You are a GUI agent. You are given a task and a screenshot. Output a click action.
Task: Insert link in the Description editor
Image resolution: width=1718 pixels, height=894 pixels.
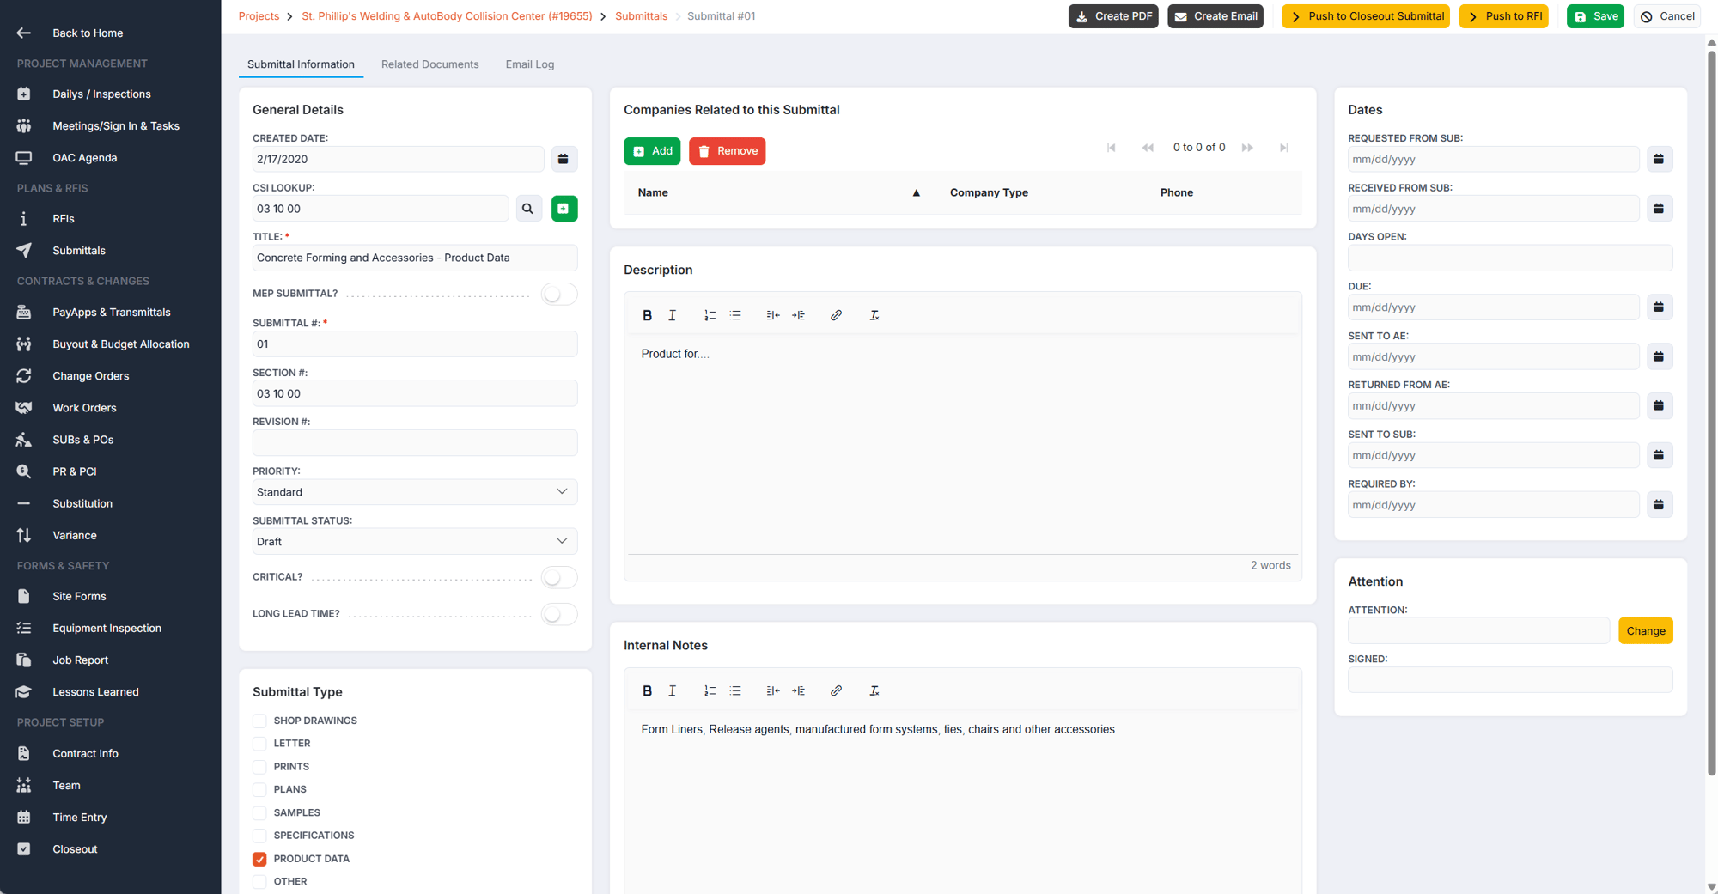pos(836,315)
